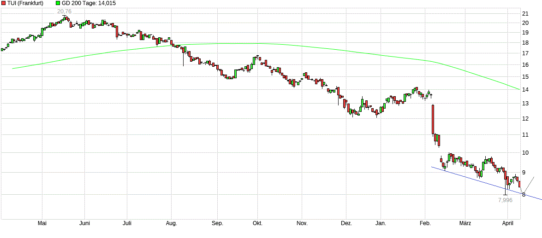Click the price axis label 8
This screenshot has width=542, height=238.
[x=524, y=195]
